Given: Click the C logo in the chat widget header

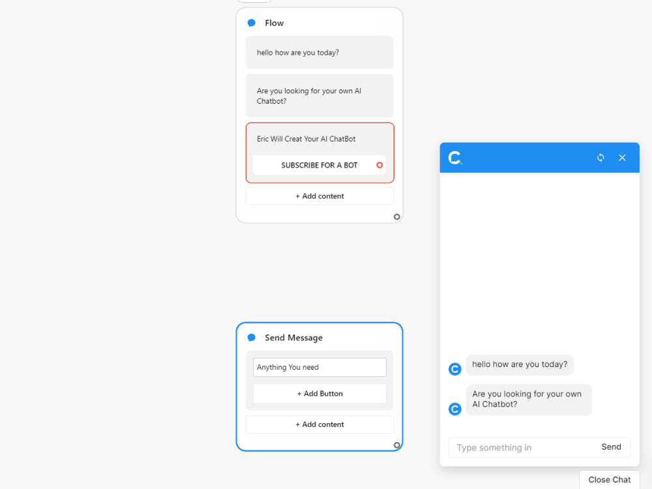Looking at the screenshot, I should click(454, 157).
